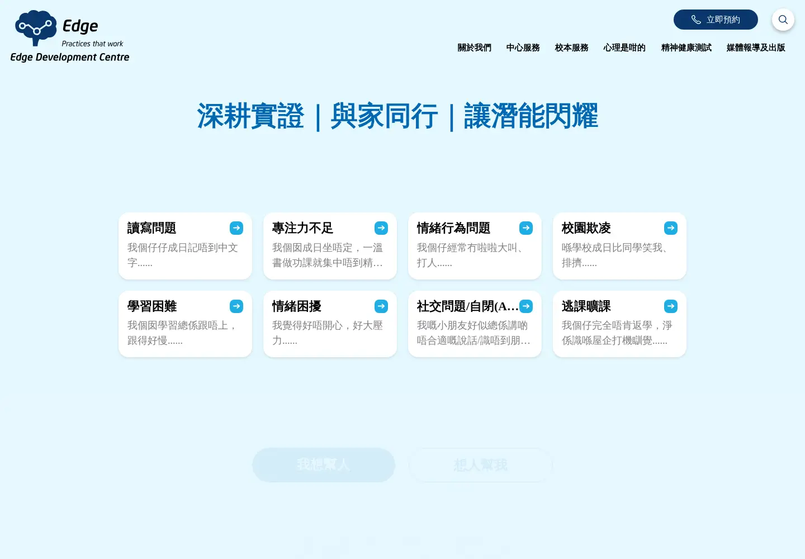
Task: Click the 'Practices that work' tagline
Action: pos(92,44)
